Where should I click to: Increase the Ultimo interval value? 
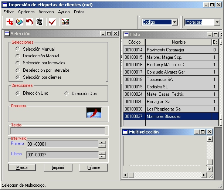click(102, 153)
